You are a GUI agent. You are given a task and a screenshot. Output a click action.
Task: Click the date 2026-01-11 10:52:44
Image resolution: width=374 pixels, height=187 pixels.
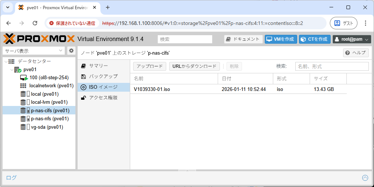tap(243, 89)
